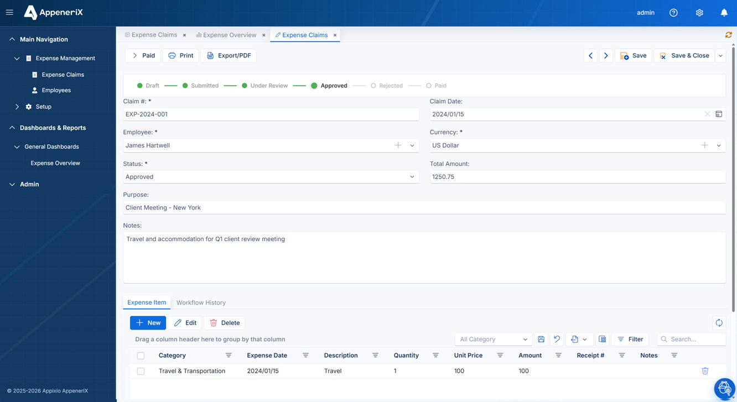Go to next record arrow

coord(606,55)
